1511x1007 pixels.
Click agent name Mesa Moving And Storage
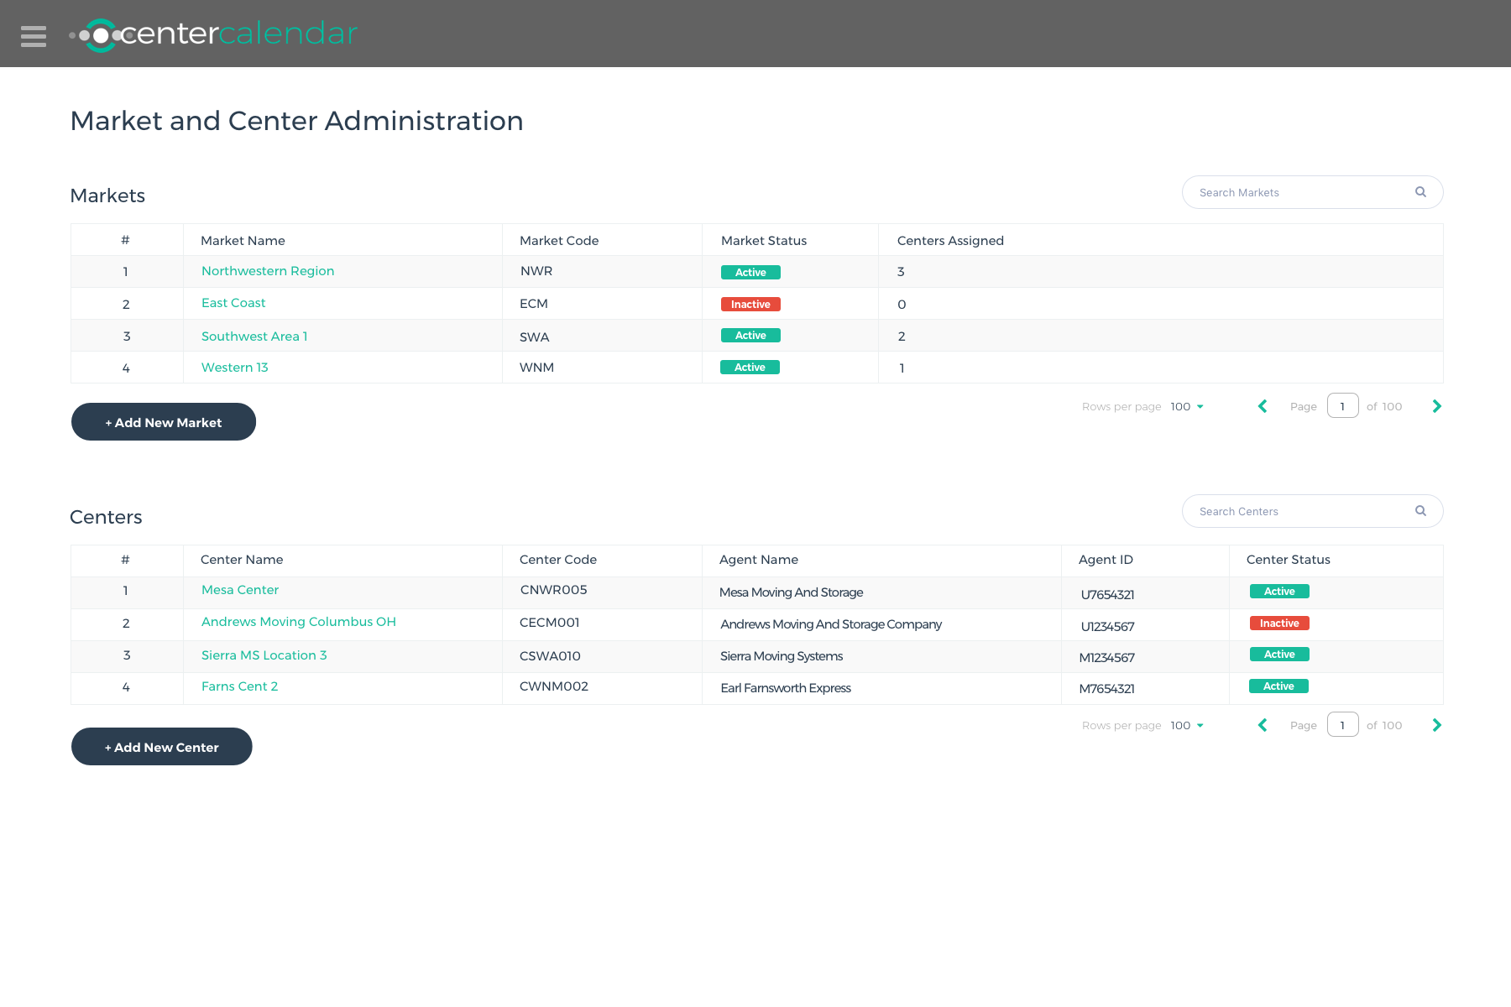[x=792, y=592]
